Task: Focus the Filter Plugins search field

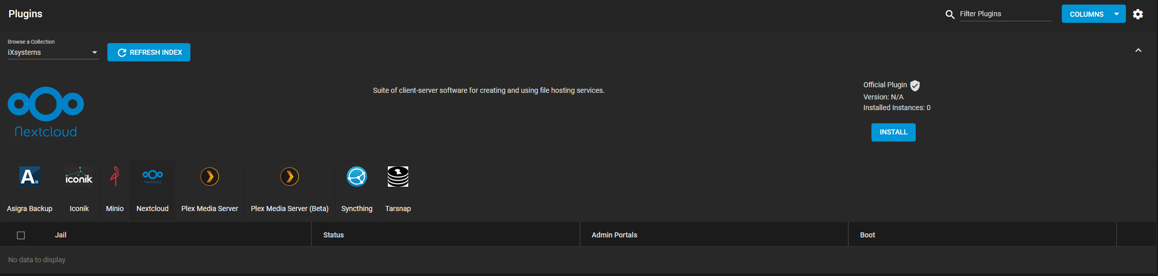Action: point(1005,14)
